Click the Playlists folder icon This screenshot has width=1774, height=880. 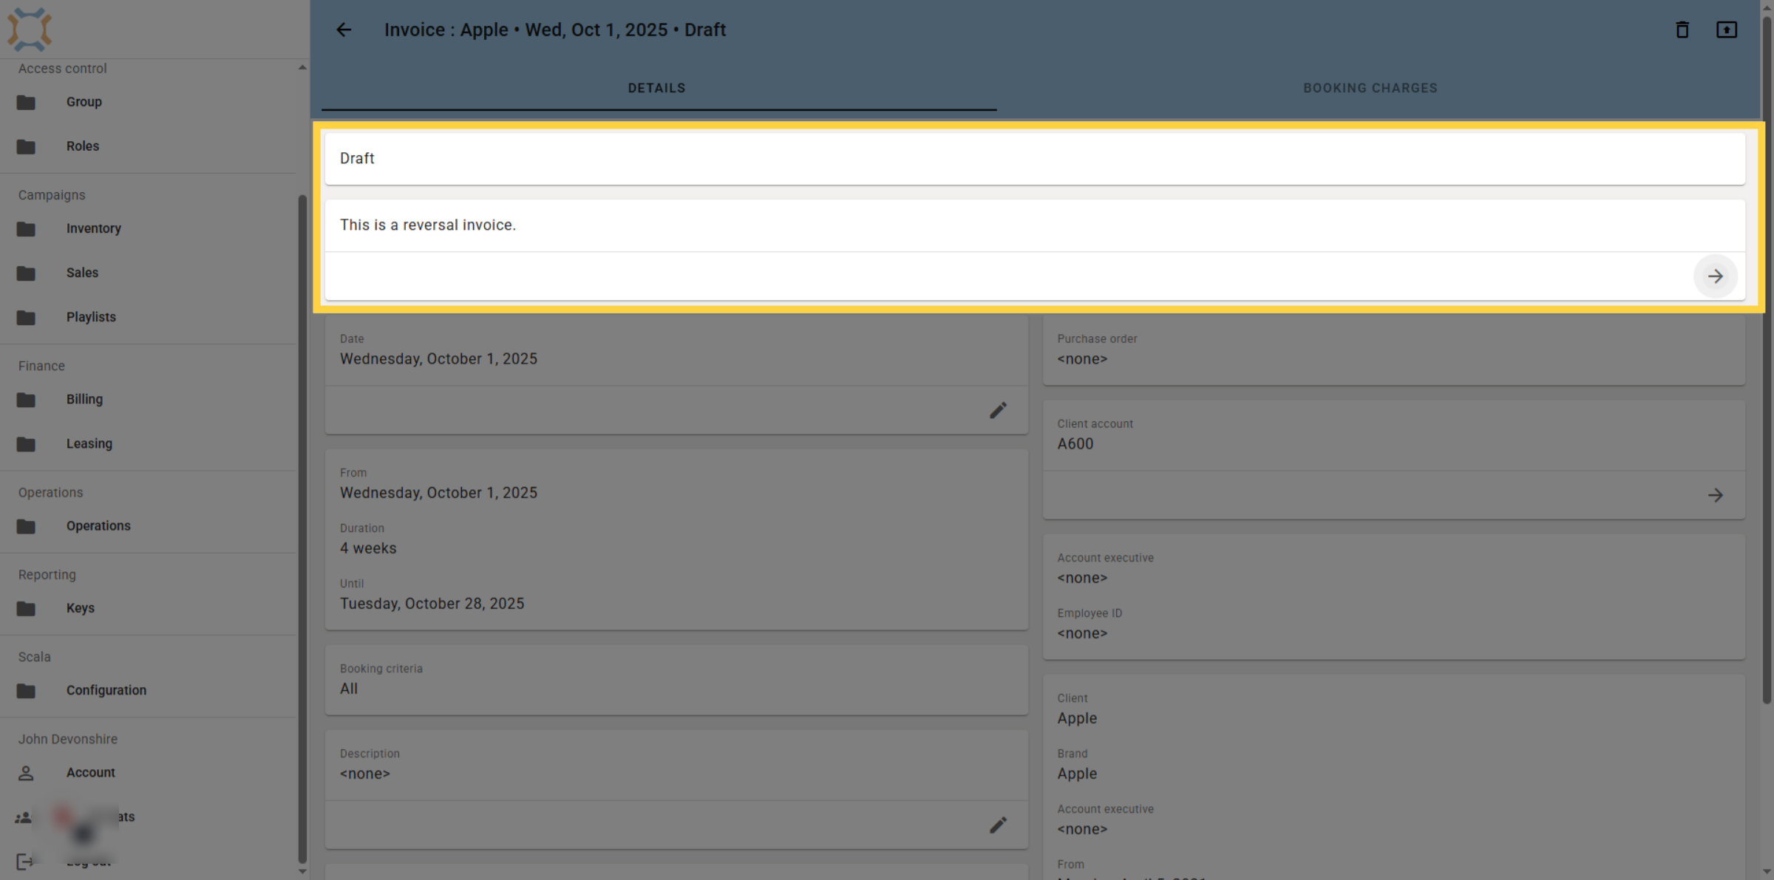point(26,318)
